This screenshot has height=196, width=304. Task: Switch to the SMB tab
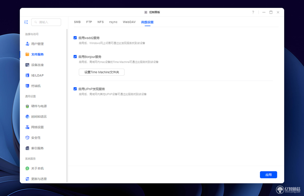tap(77, 22)
